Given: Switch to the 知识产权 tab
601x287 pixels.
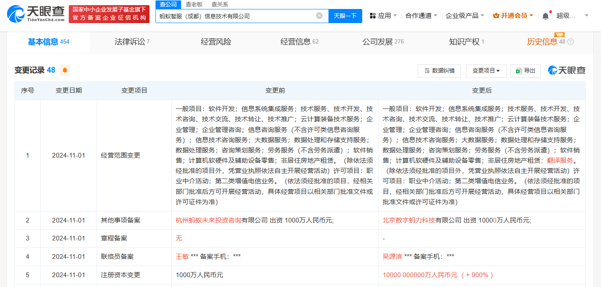Looking at the screenshot, I should 466,42.
